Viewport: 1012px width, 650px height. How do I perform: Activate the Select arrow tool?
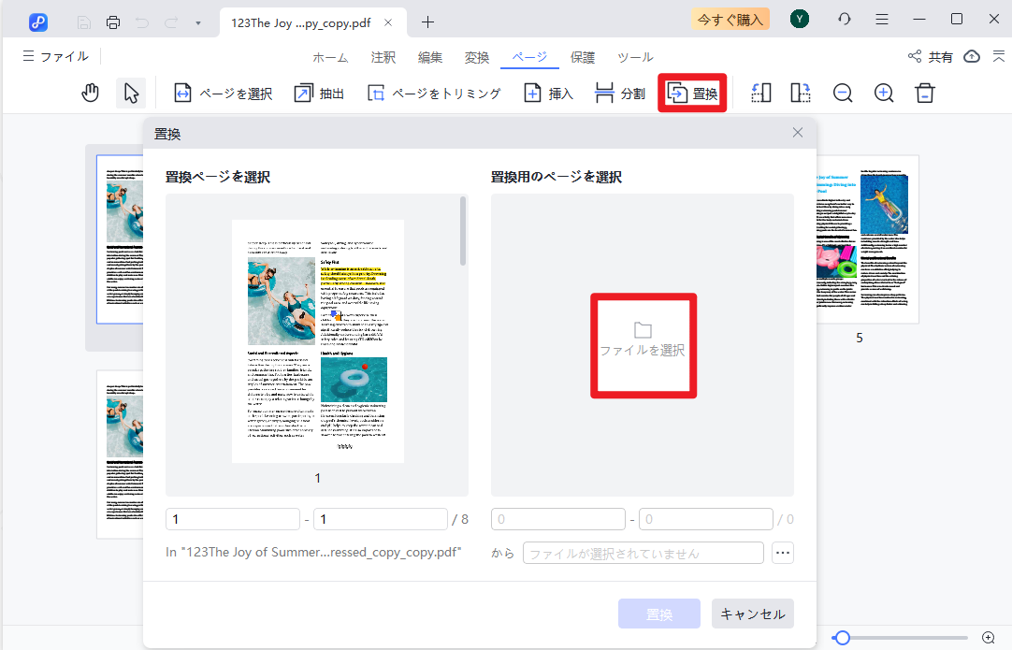coord(131,93)
